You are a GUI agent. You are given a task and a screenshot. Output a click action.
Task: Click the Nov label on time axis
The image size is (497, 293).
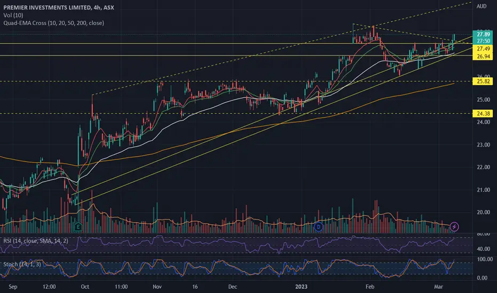pyautogui.click(x=157, y=287)
